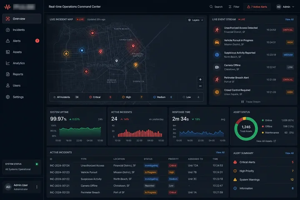Click the Maintenance yellow legend dot
The height and width of the screenshot is (200, 300).
point(262,132)
